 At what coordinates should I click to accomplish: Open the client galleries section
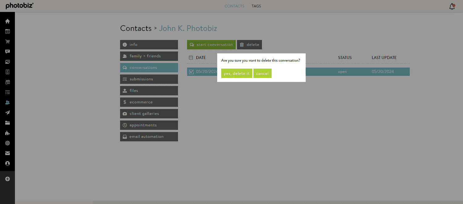click(149, 114)
